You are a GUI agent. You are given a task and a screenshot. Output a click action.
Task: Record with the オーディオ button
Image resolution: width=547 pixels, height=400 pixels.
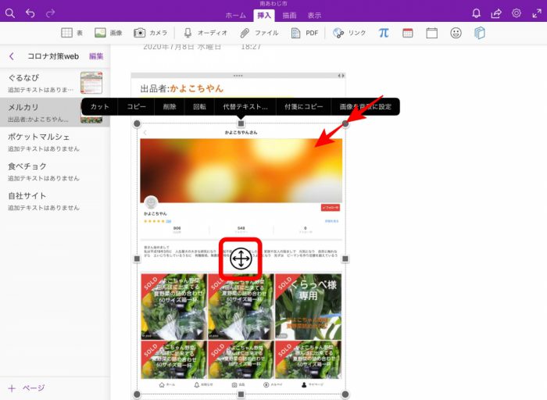(x=206, y=33)
